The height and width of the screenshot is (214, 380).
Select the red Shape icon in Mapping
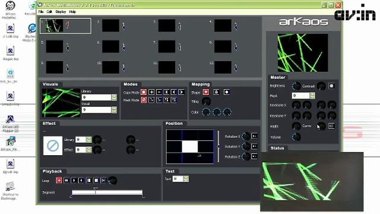(206, 92)
